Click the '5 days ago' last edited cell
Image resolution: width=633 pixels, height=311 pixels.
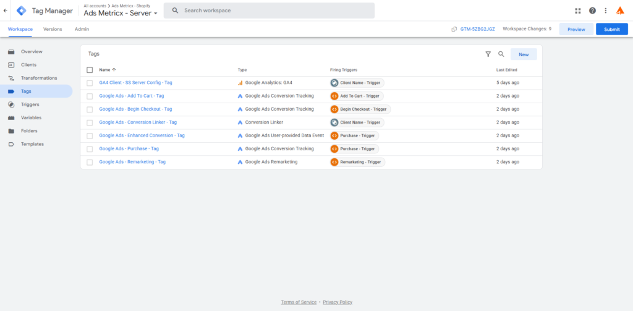pos(508,82)
